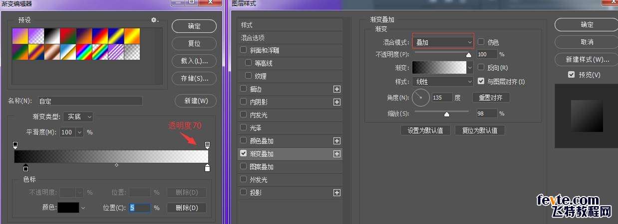Image resolution: width=618 pixels, height=224 pixels.
Task: Click the 重置对齐 button
Action: (491, 98)
